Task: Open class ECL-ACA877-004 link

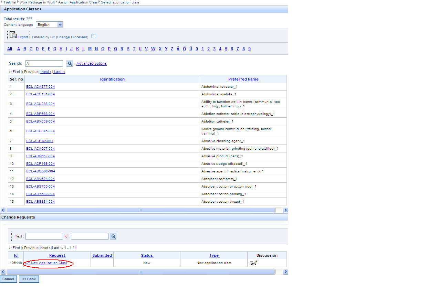Action: click(40, 87)
